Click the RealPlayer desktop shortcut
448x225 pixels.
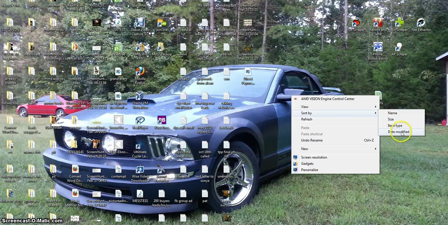click(140, 122)
